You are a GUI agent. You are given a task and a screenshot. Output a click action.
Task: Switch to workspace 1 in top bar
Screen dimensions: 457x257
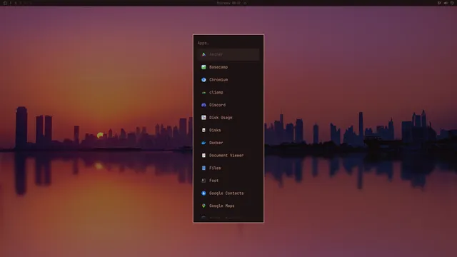click(x=11, y=3)
